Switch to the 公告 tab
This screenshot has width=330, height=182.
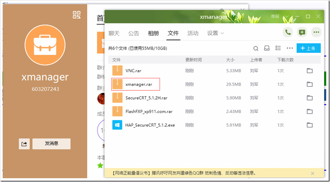[134, 33]
